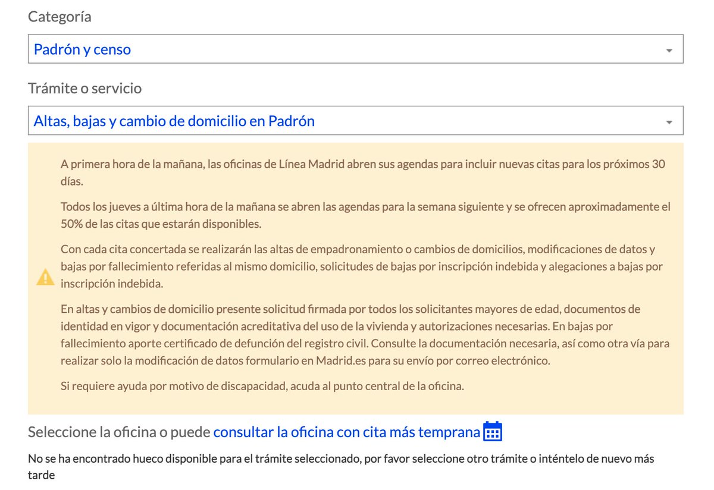Click the calendar glyph after 'cita más temprana'
714x490 pixels.
point(492,432)
